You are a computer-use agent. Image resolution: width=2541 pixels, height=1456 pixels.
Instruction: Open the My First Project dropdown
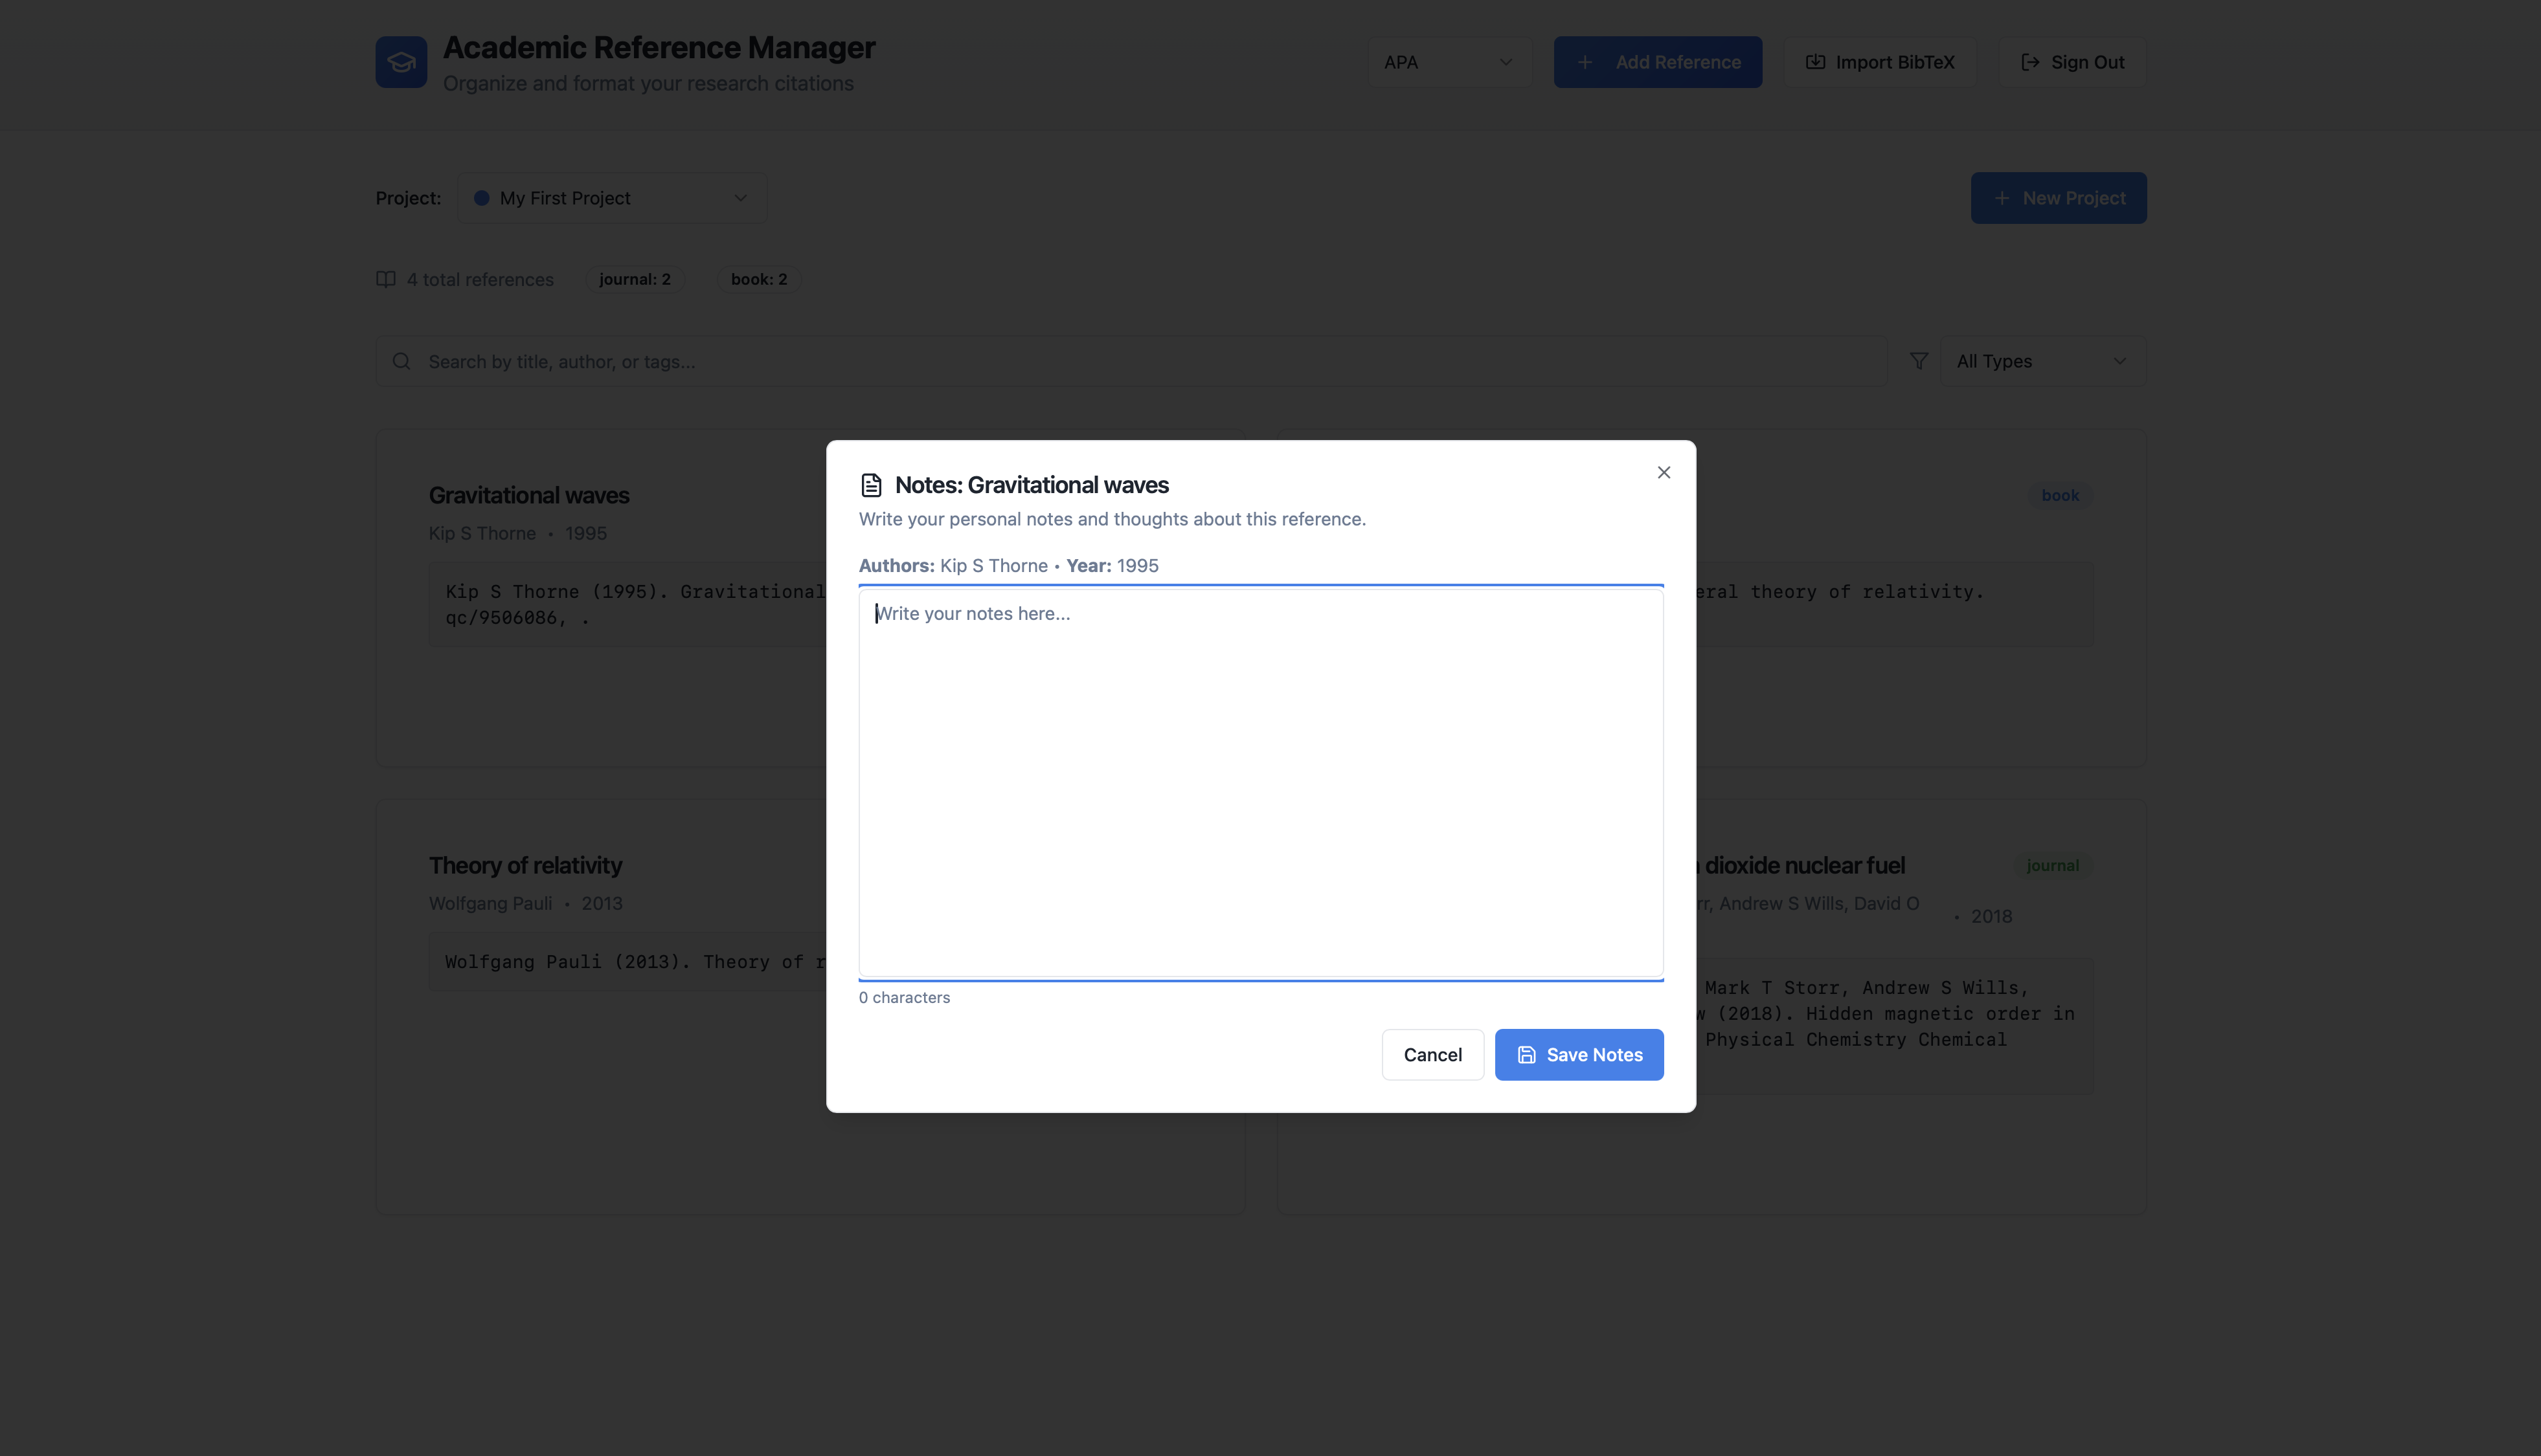[x=612, y=198]
